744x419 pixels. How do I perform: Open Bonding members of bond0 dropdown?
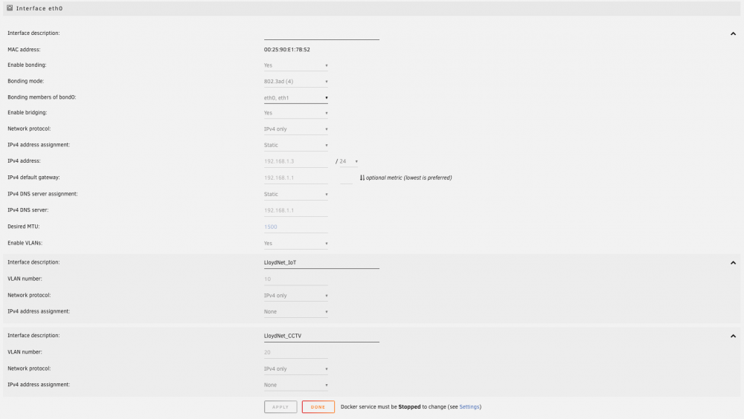295,97
